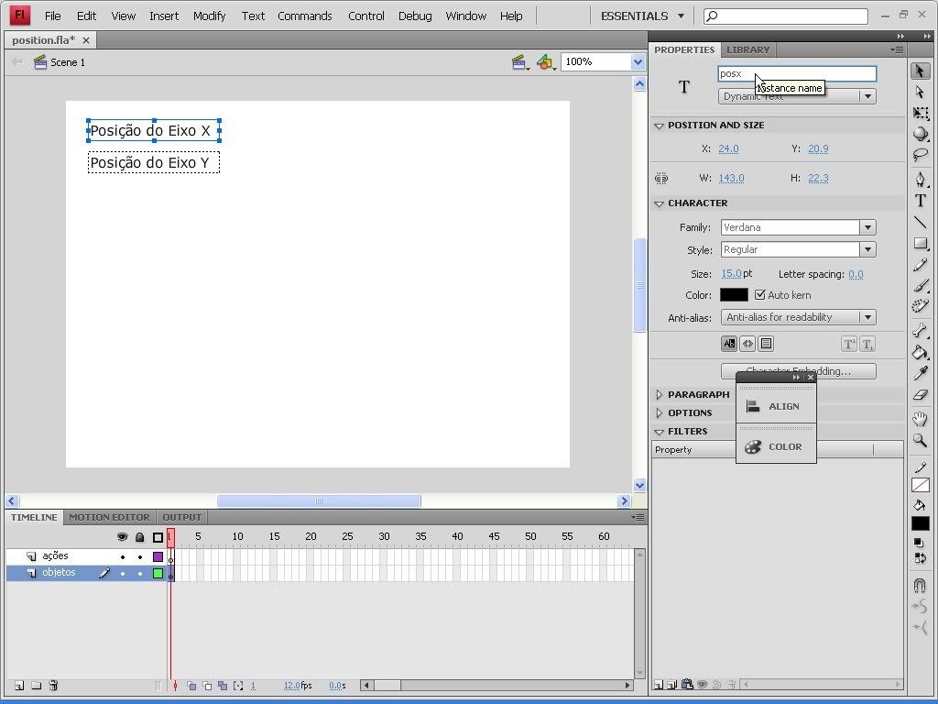The height and width of the screenshot is (704, 938).
Task: Click New Layer icon in timeline
Action: [x=19, y=685]
